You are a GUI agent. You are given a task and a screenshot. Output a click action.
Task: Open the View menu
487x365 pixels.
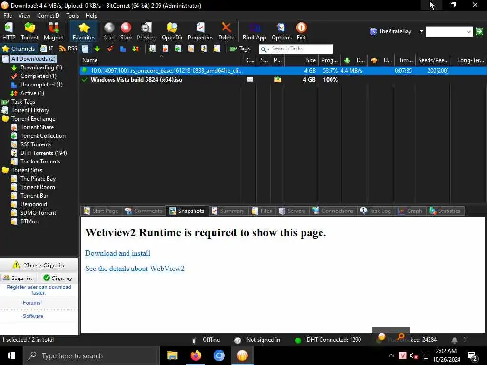point(24,16)
